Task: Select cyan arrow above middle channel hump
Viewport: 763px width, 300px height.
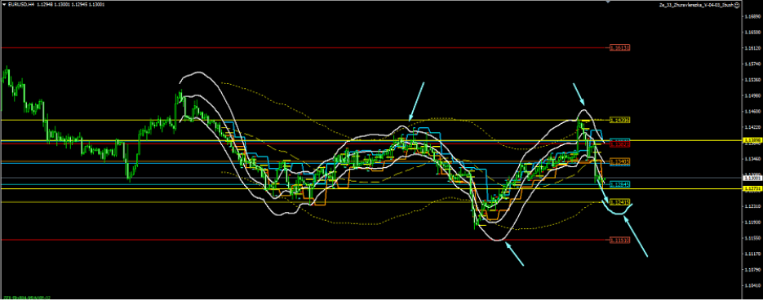Action: 416,101
